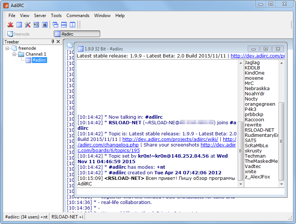Open channel list hash icon in toolbar
Image resolution: width=296 pixels, height=224 pixels.
pyautogui.click(x=45, y=25)
